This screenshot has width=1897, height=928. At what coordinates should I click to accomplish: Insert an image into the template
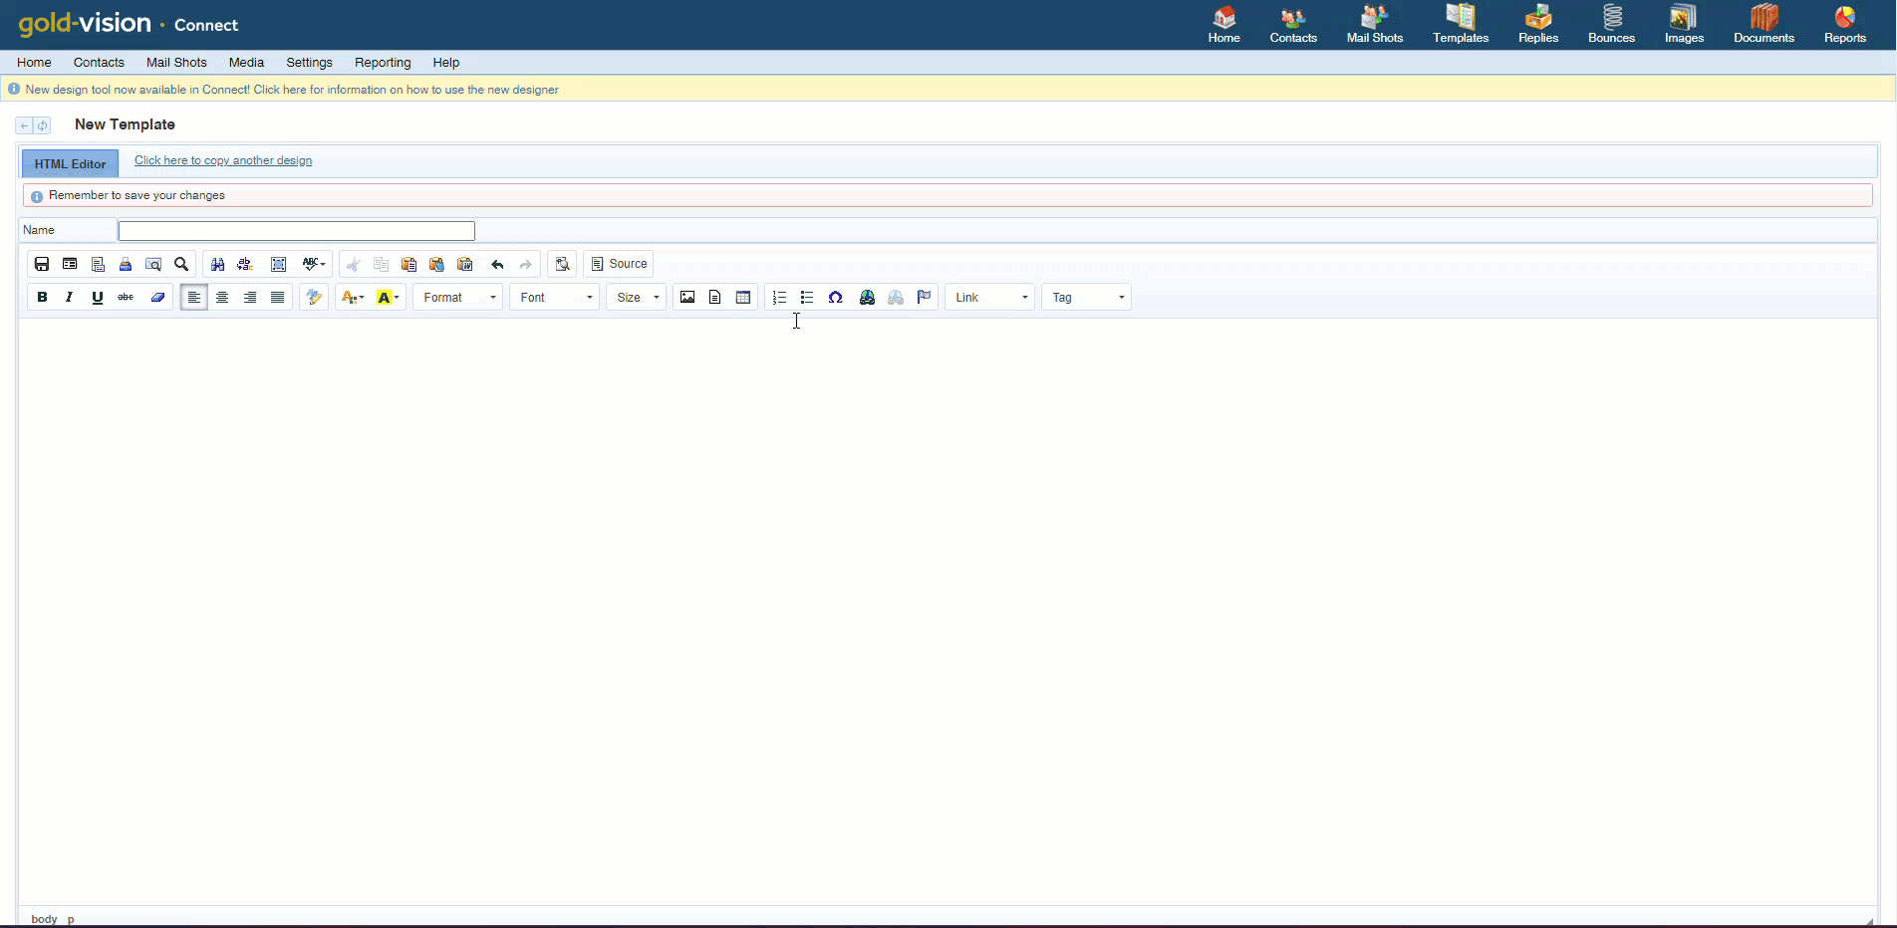click(x=687, y=297)
